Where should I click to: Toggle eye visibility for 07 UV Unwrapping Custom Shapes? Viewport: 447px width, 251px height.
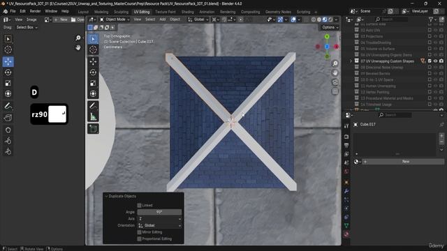[x=435, y=61]
